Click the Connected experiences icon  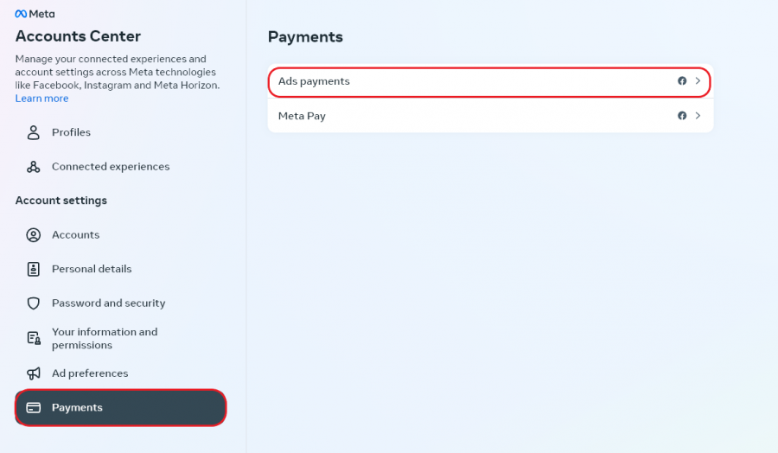click(x=34, y=167)
